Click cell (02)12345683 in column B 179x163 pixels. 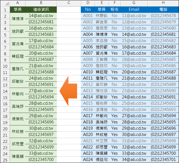(x=41, y=34)
